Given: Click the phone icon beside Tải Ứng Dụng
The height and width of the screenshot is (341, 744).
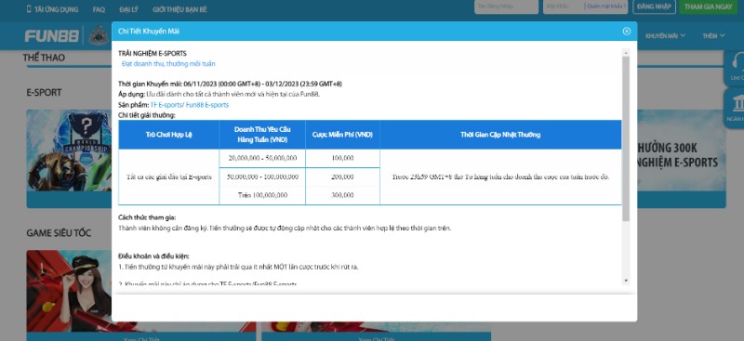Looking at the screenshot, I should coord(29,9).
